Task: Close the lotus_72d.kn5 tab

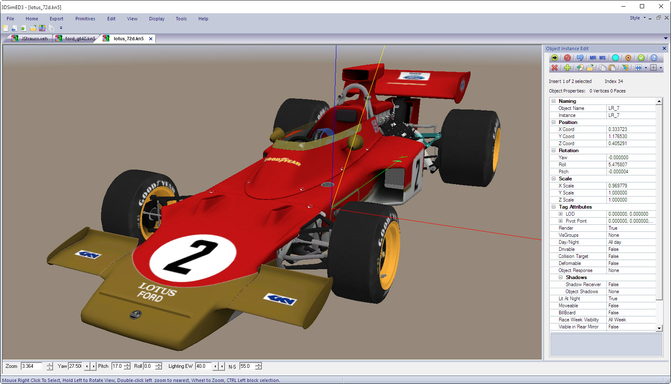Action: [x=151, y=39]
